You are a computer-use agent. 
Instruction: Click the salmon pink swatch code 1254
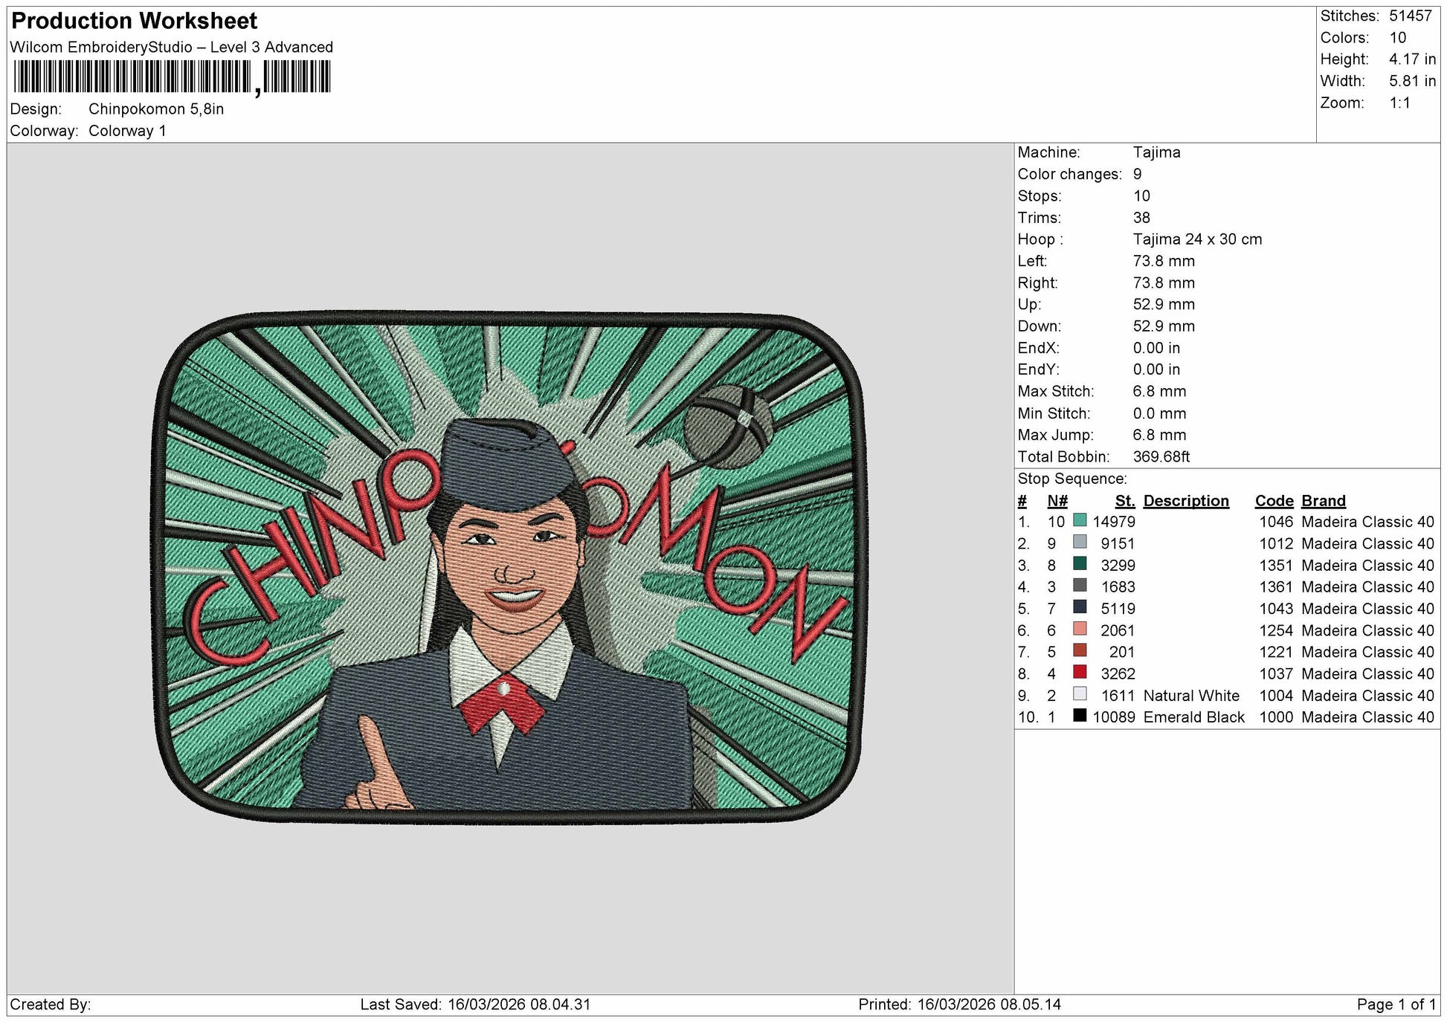tap(1080, 629)
